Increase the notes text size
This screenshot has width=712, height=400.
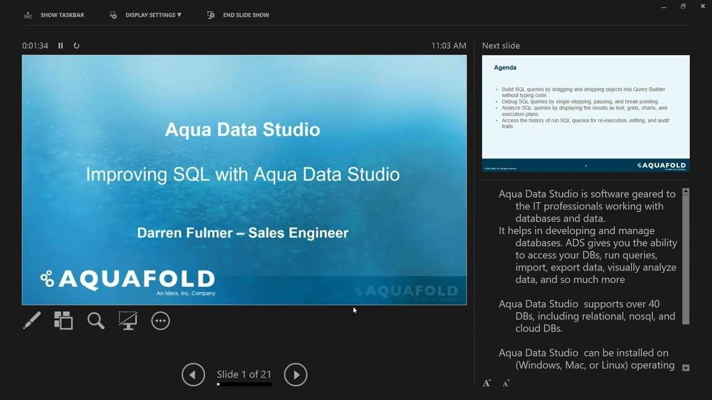487,383
